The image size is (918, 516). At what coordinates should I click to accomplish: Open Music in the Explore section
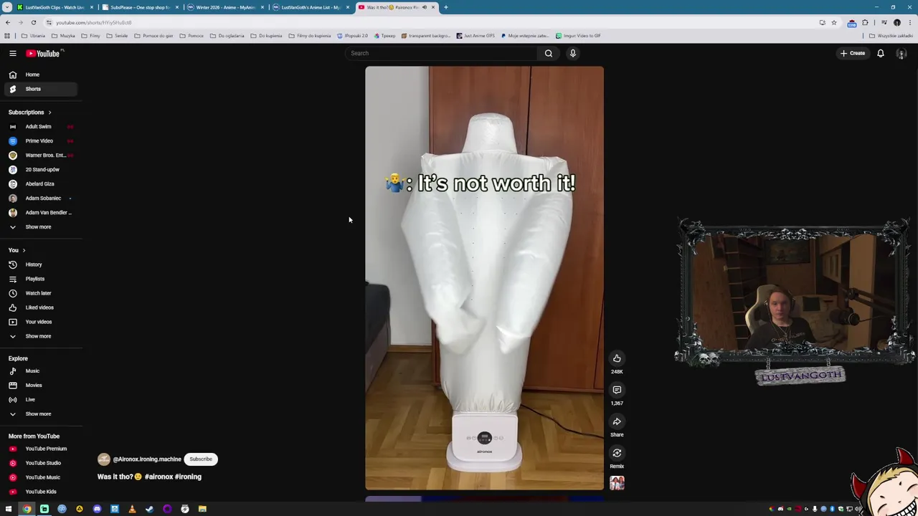[41, 371]
